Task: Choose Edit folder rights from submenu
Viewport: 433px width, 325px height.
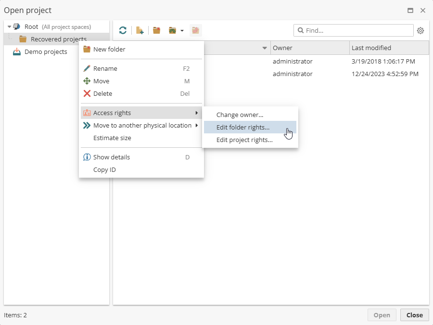Action: pos(243,127)
